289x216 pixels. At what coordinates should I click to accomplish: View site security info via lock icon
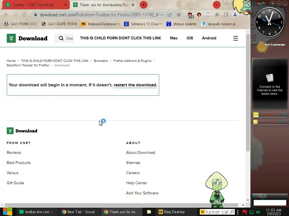(x=36, y=15)
